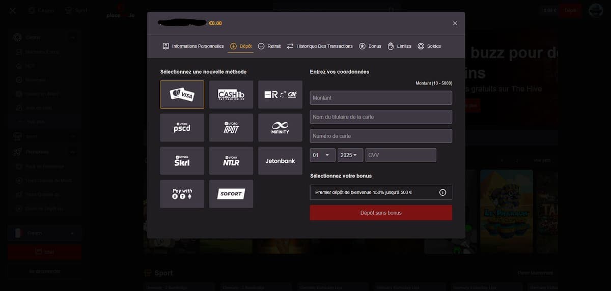Go to the Limites tab
Screen dimensions: 611x291
(399, 46)
